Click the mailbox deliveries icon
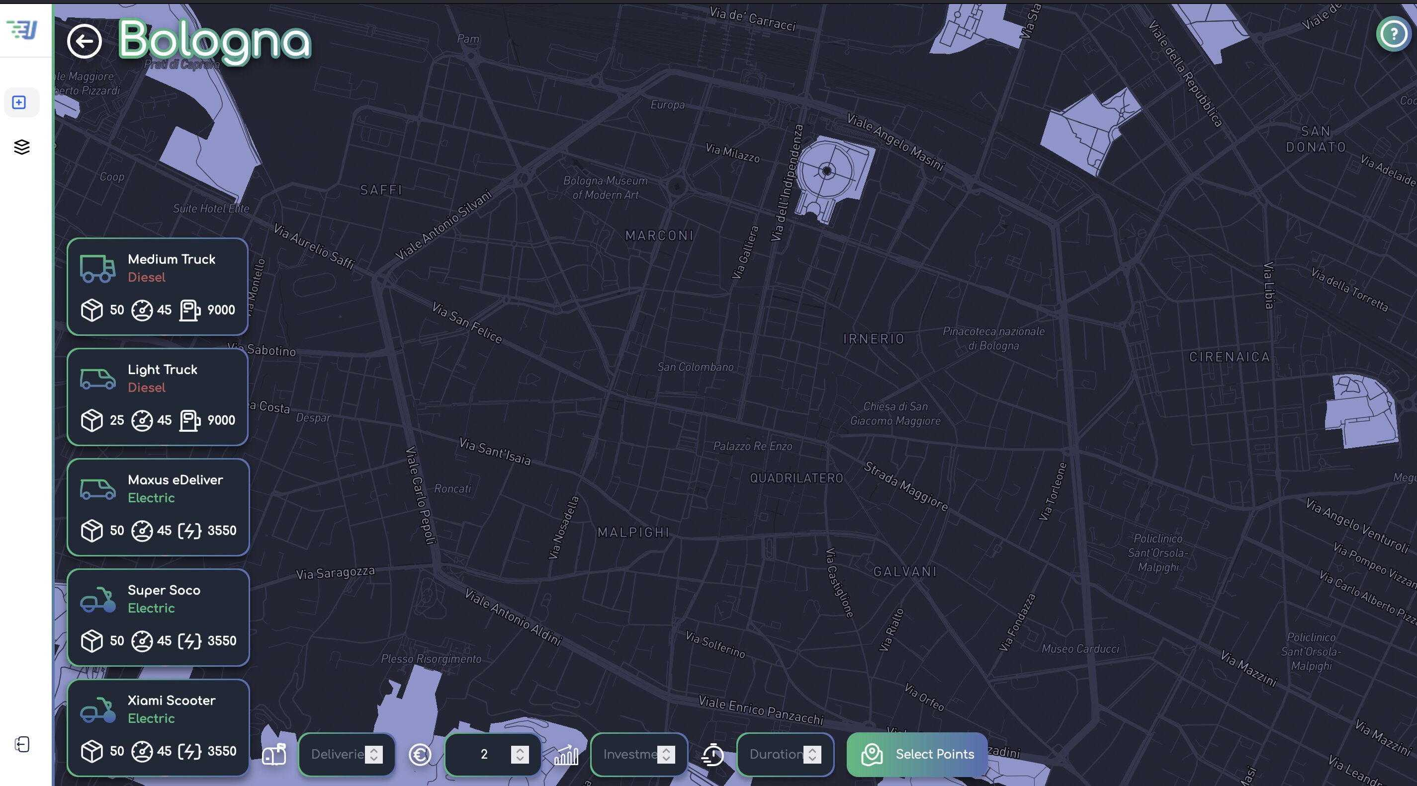Viewport: 1417px width, 786px height. [274, 754]
